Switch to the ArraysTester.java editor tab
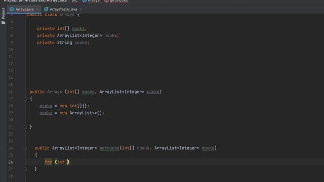The height and width of the screenshot is (182, 324). click(x=63, y=9)
